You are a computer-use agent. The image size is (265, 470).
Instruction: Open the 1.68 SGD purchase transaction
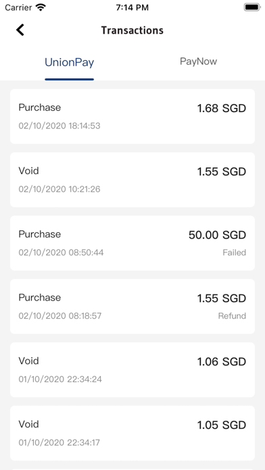coord(132,116)
